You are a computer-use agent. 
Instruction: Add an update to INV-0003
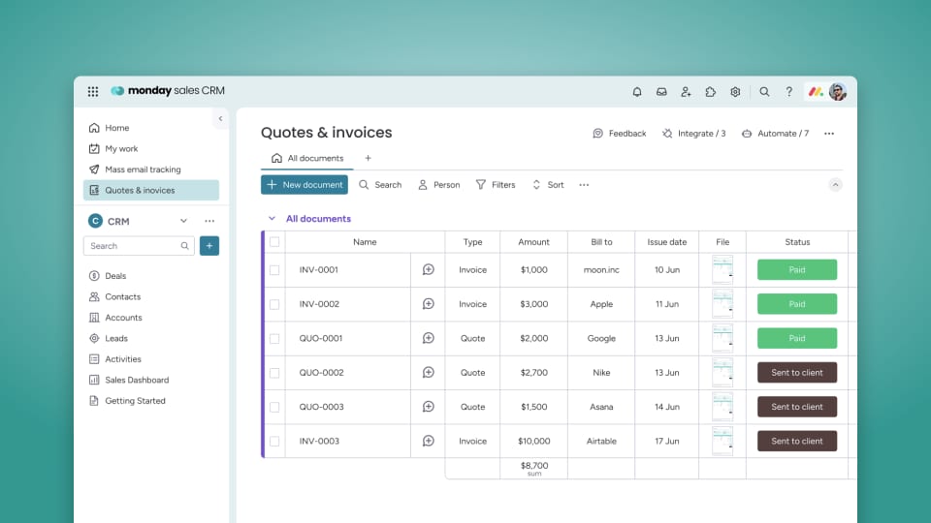(428, 442)
